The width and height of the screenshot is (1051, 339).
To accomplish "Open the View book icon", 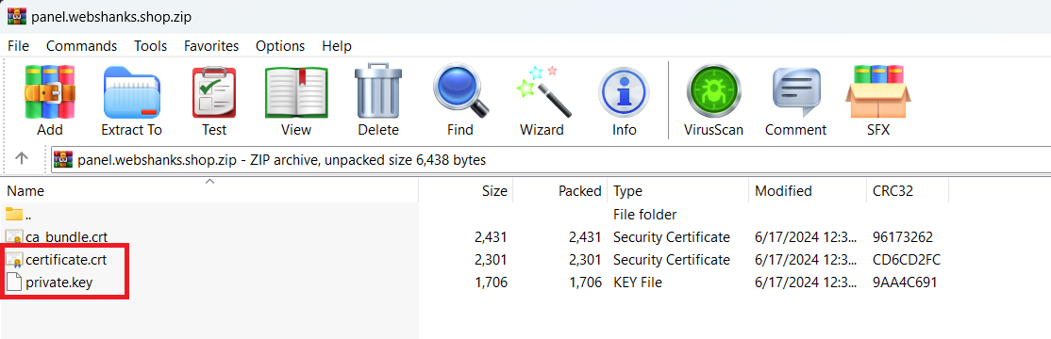I will click(296, 91).
